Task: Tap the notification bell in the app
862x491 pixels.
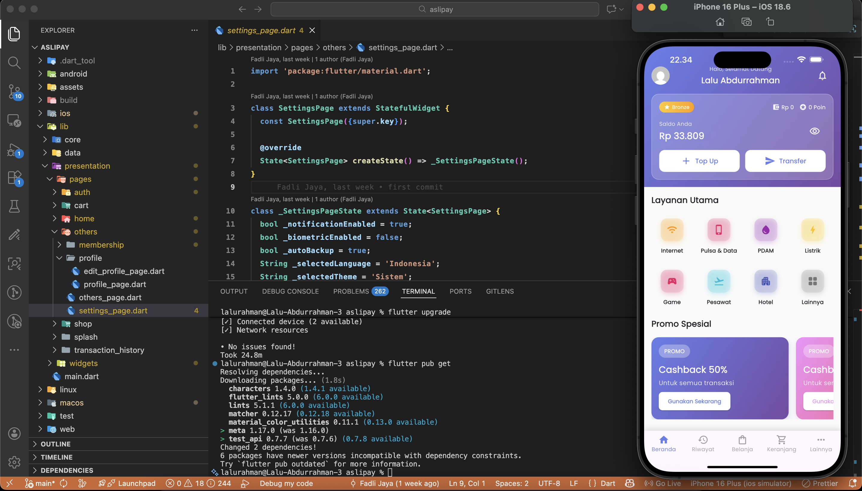Action: 822,76
